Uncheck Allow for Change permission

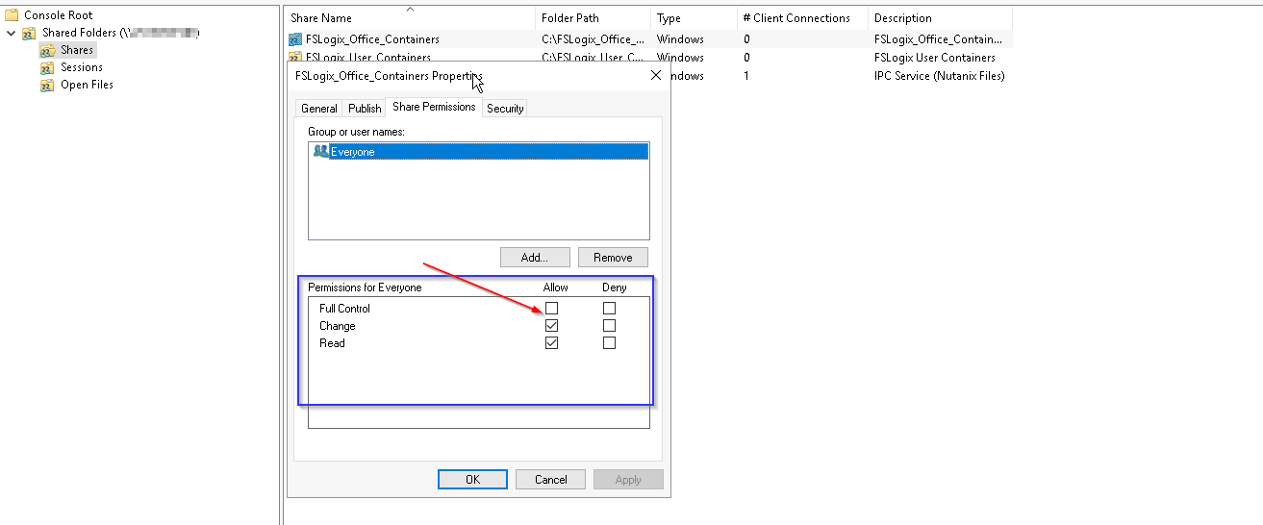(551, 326)
